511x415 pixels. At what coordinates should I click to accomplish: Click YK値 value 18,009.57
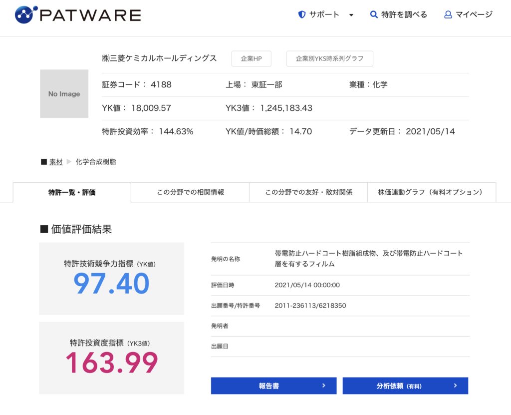[x=151, y=108]
